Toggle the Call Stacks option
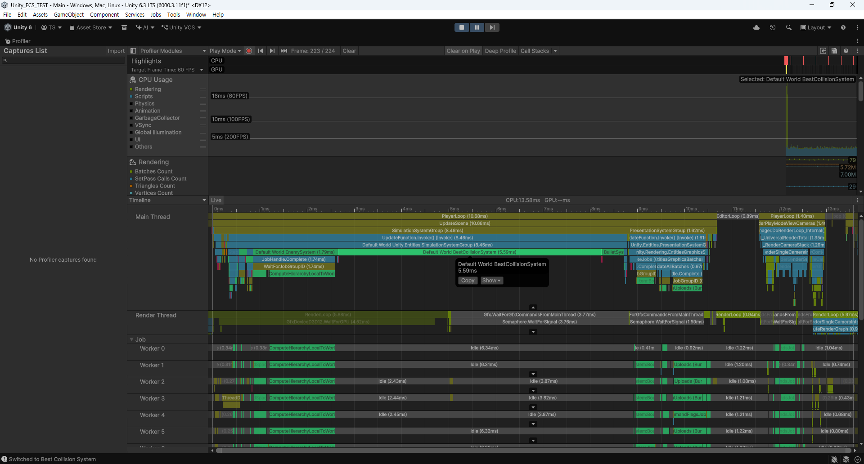 coord(535,51)
